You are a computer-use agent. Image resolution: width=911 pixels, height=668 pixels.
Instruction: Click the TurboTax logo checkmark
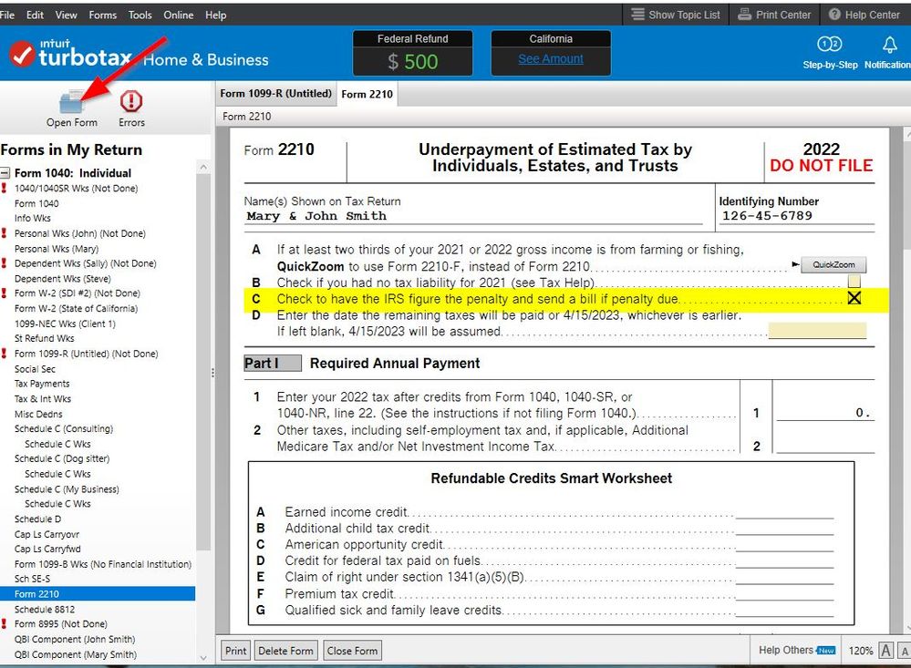(x=23, y=55)
